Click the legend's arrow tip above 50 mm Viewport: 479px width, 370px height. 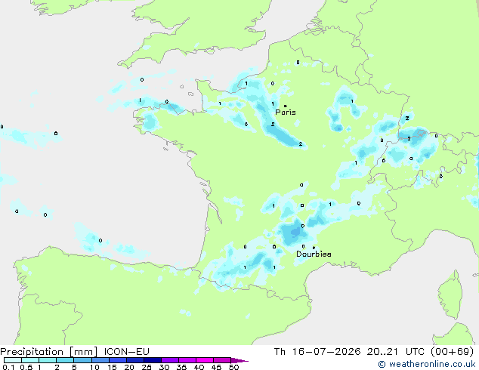239,360
